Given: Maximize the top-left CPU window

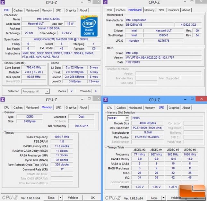Looking at the screenshot, I should point(89,2).
